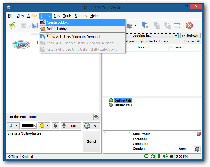Toggle the split panel layout icon

[x=177, y=26]
